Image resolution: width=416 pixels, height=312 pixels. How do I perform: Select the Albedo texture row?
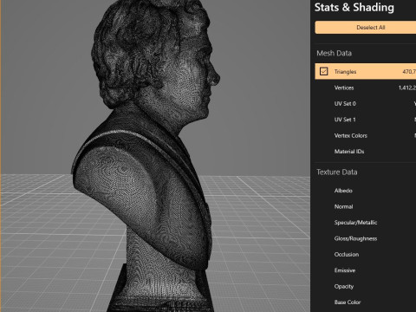[x=366, y=191]
